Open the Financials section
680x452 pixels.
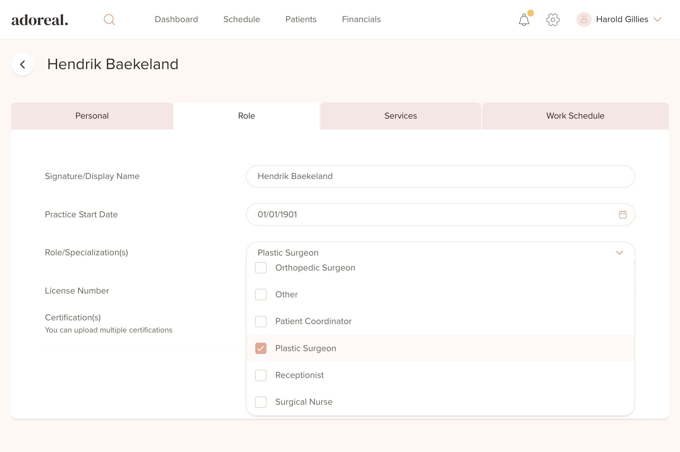(x=361, y=19)
